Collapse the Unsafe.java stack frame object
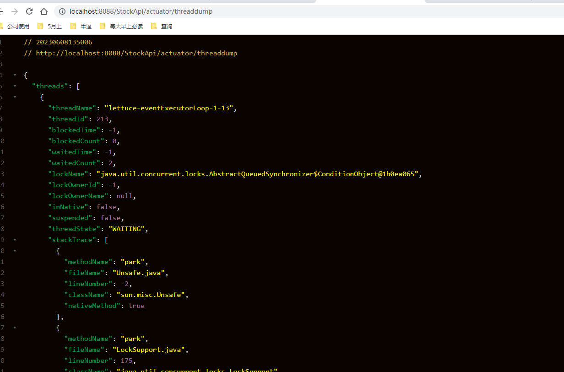Image resolution: width=564 pixels, height=372 pixels. 15,251
